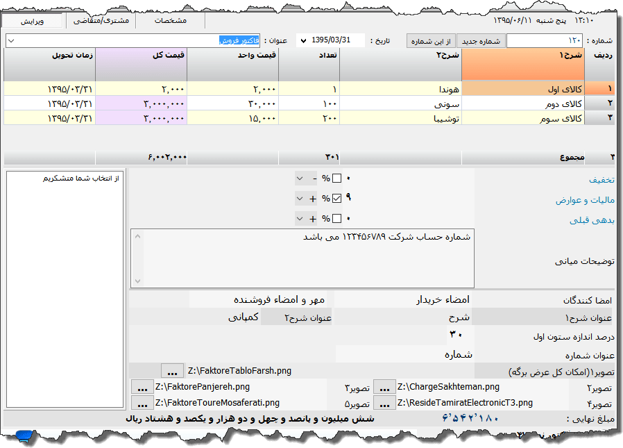Enable the discount (تخفیف) percent checkbox
This screenshot has width=623, height=448.
(337, 179)
